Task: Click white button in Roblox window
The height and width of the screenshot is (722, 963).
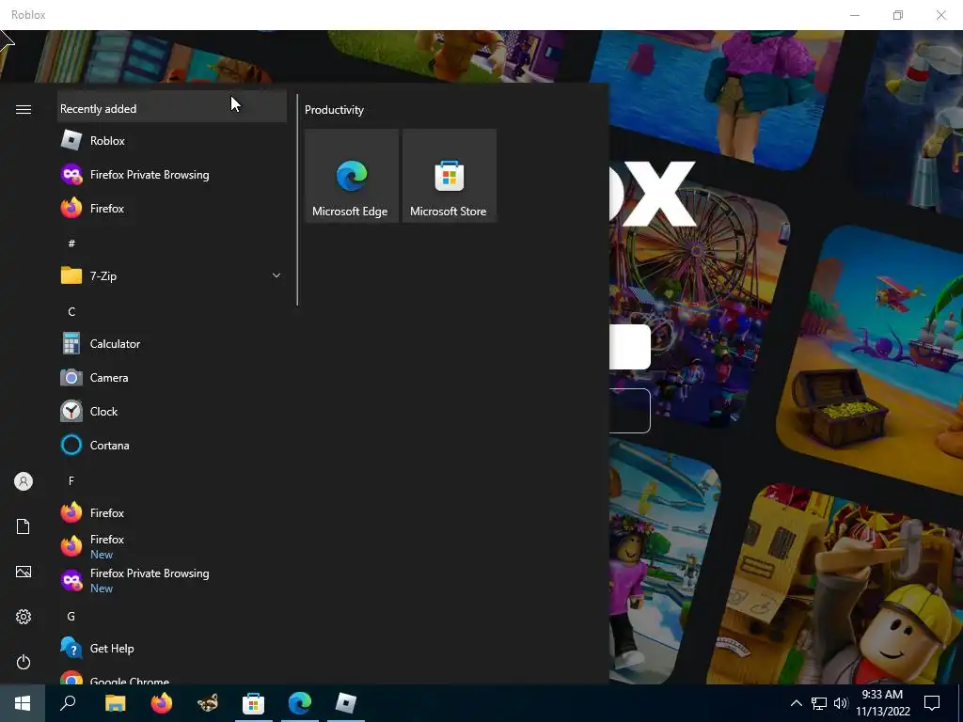Action: coord(629,347)
